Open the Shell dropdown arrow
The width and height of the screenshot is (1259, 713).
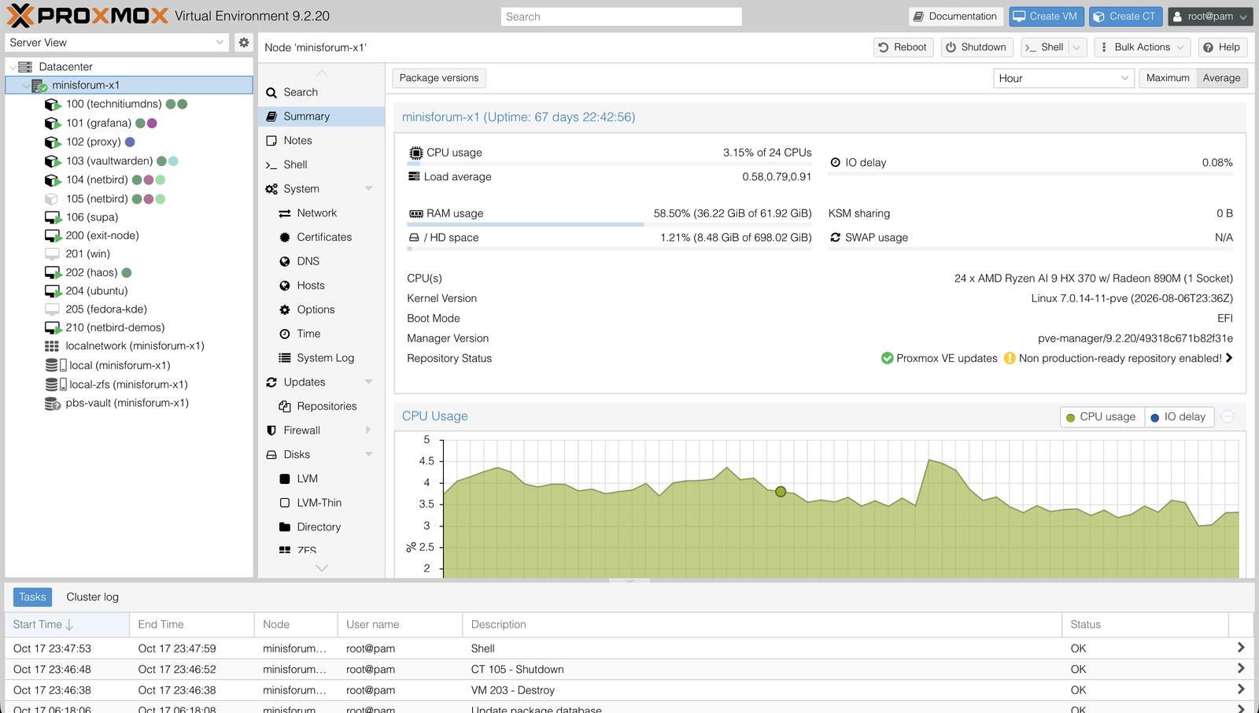click(1077, 48)
